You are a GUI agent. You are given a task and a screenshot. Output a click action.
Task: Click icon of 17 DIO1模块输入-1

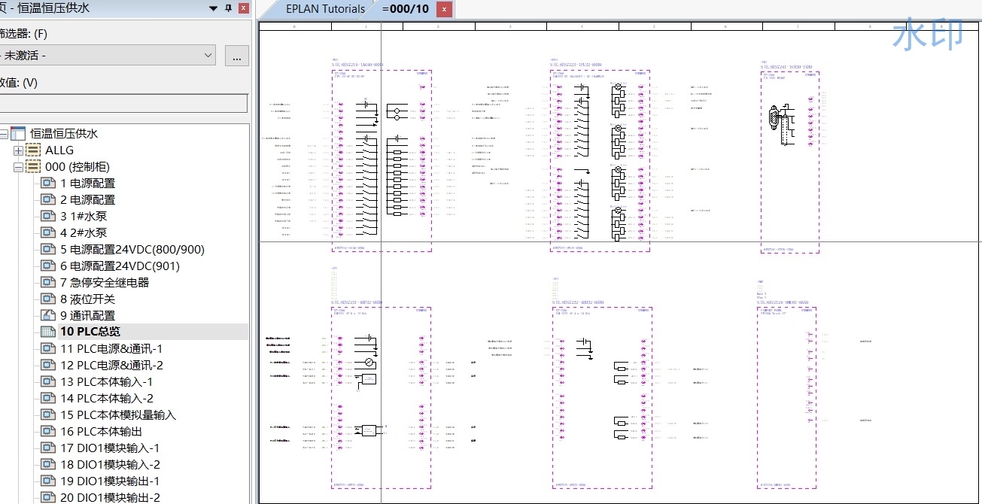click(x=49, y=448)
